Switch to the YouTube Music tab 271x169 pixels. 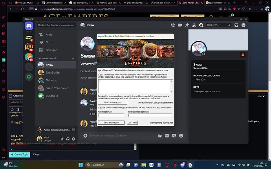[25, 3]
